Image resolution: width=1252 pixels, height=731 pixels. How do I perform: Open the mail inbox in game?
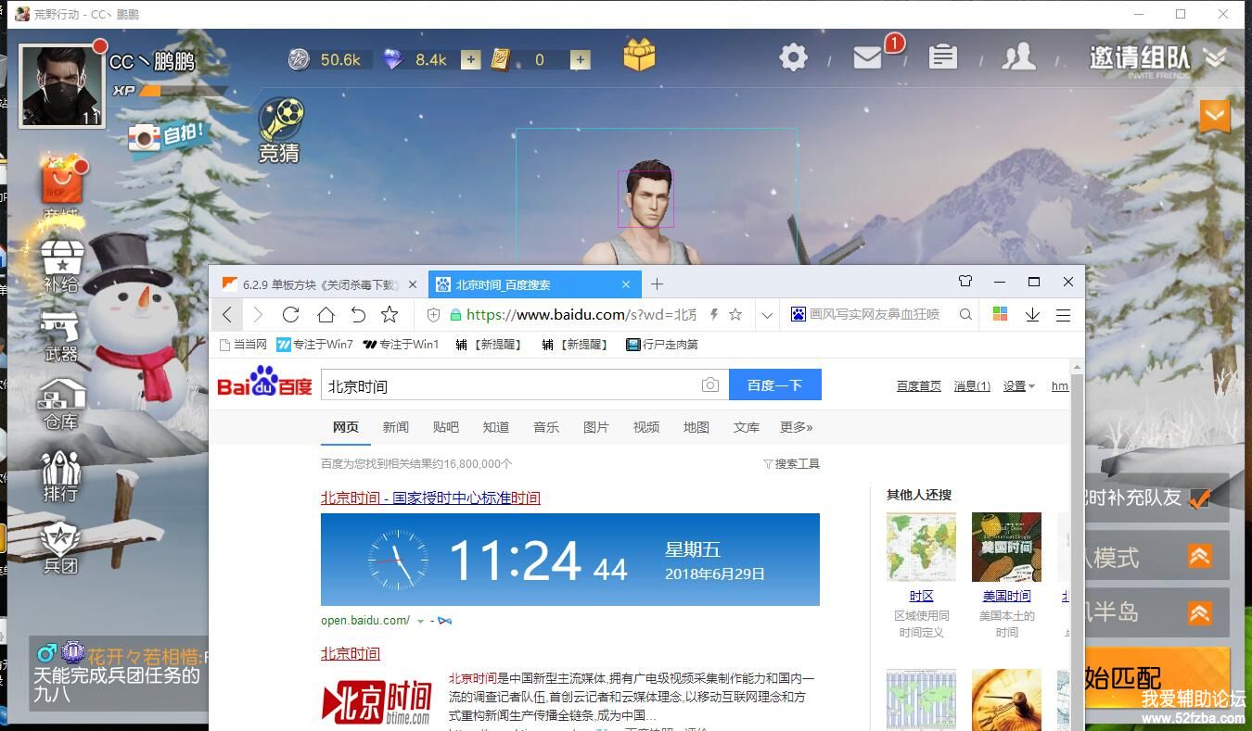pyautogui.click(x=868, y=57)
